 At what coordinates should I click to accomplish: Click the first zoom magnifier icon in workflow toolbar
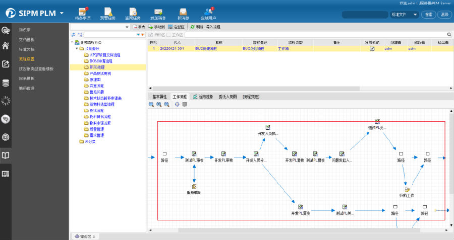tap(151, 105)
